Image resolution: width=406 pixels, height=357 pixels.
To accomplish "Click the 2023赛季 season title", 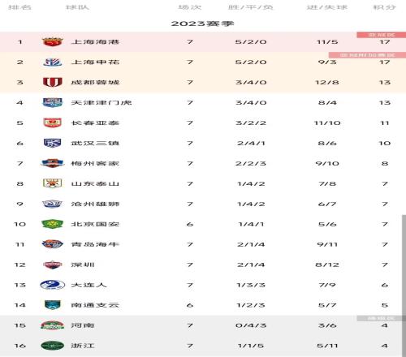I will tap(202, 24).
